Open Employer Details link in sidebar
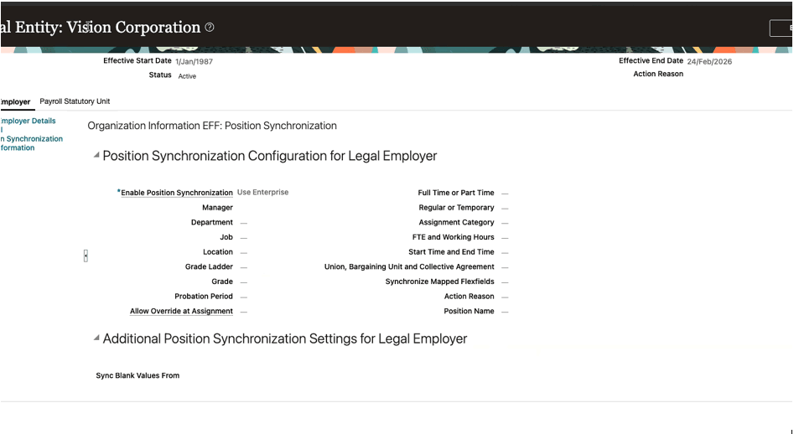 pos(28,121)
